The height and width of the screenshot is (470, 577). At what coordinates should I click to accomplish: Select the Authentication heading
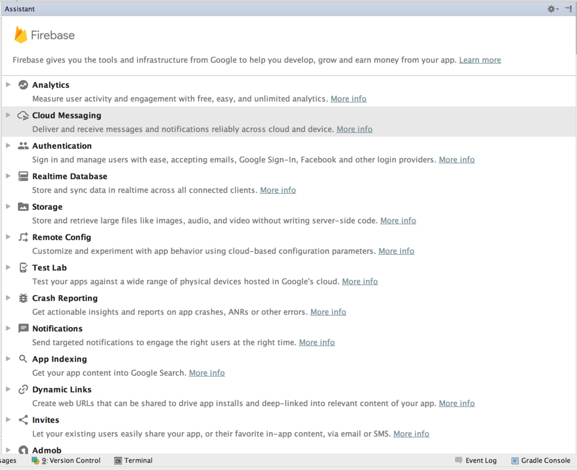pyautogui.click(x=62, y=146)
